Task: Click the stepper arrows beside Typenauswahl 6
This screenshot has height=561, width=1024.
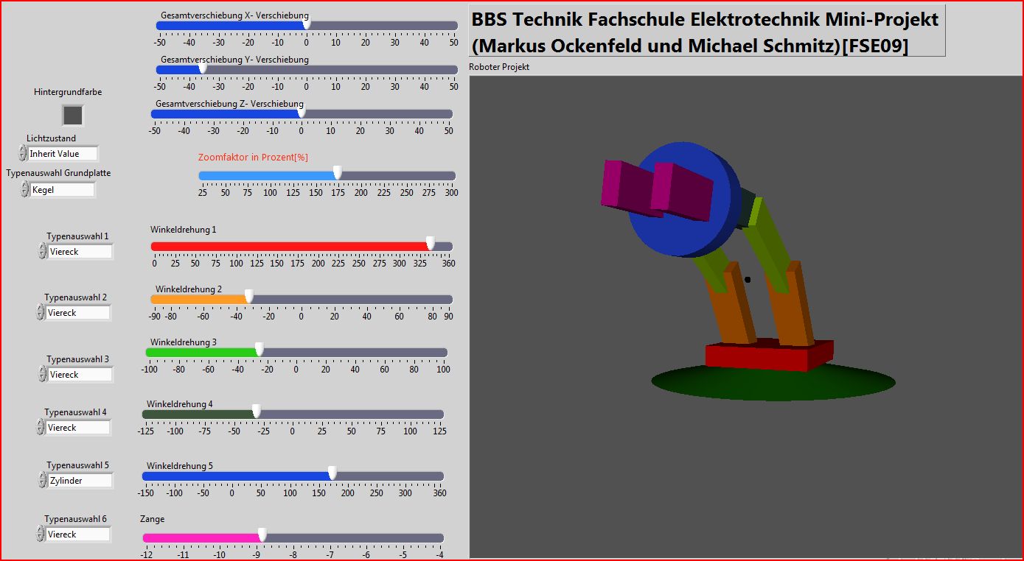Action: click(40, 534)
